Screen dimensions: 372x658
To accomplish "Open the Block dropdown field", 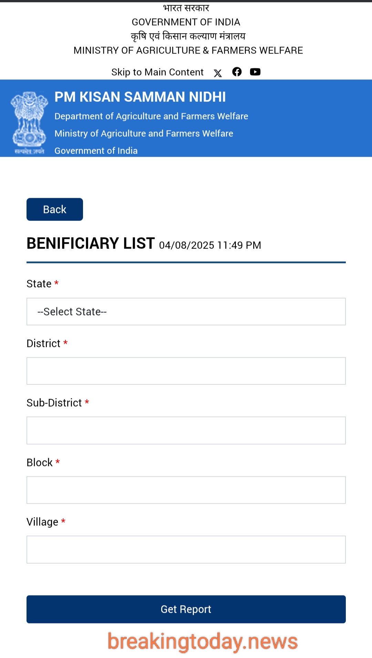I will (x=186, y=490).
